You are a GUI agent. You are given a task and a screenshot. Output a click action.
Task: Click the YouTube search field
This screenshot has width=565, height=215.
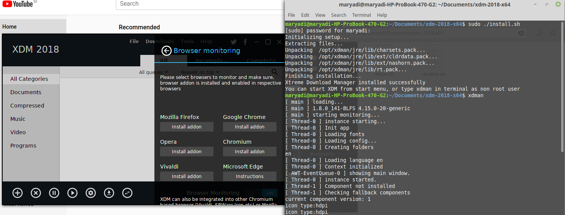[x=200, y=4]
